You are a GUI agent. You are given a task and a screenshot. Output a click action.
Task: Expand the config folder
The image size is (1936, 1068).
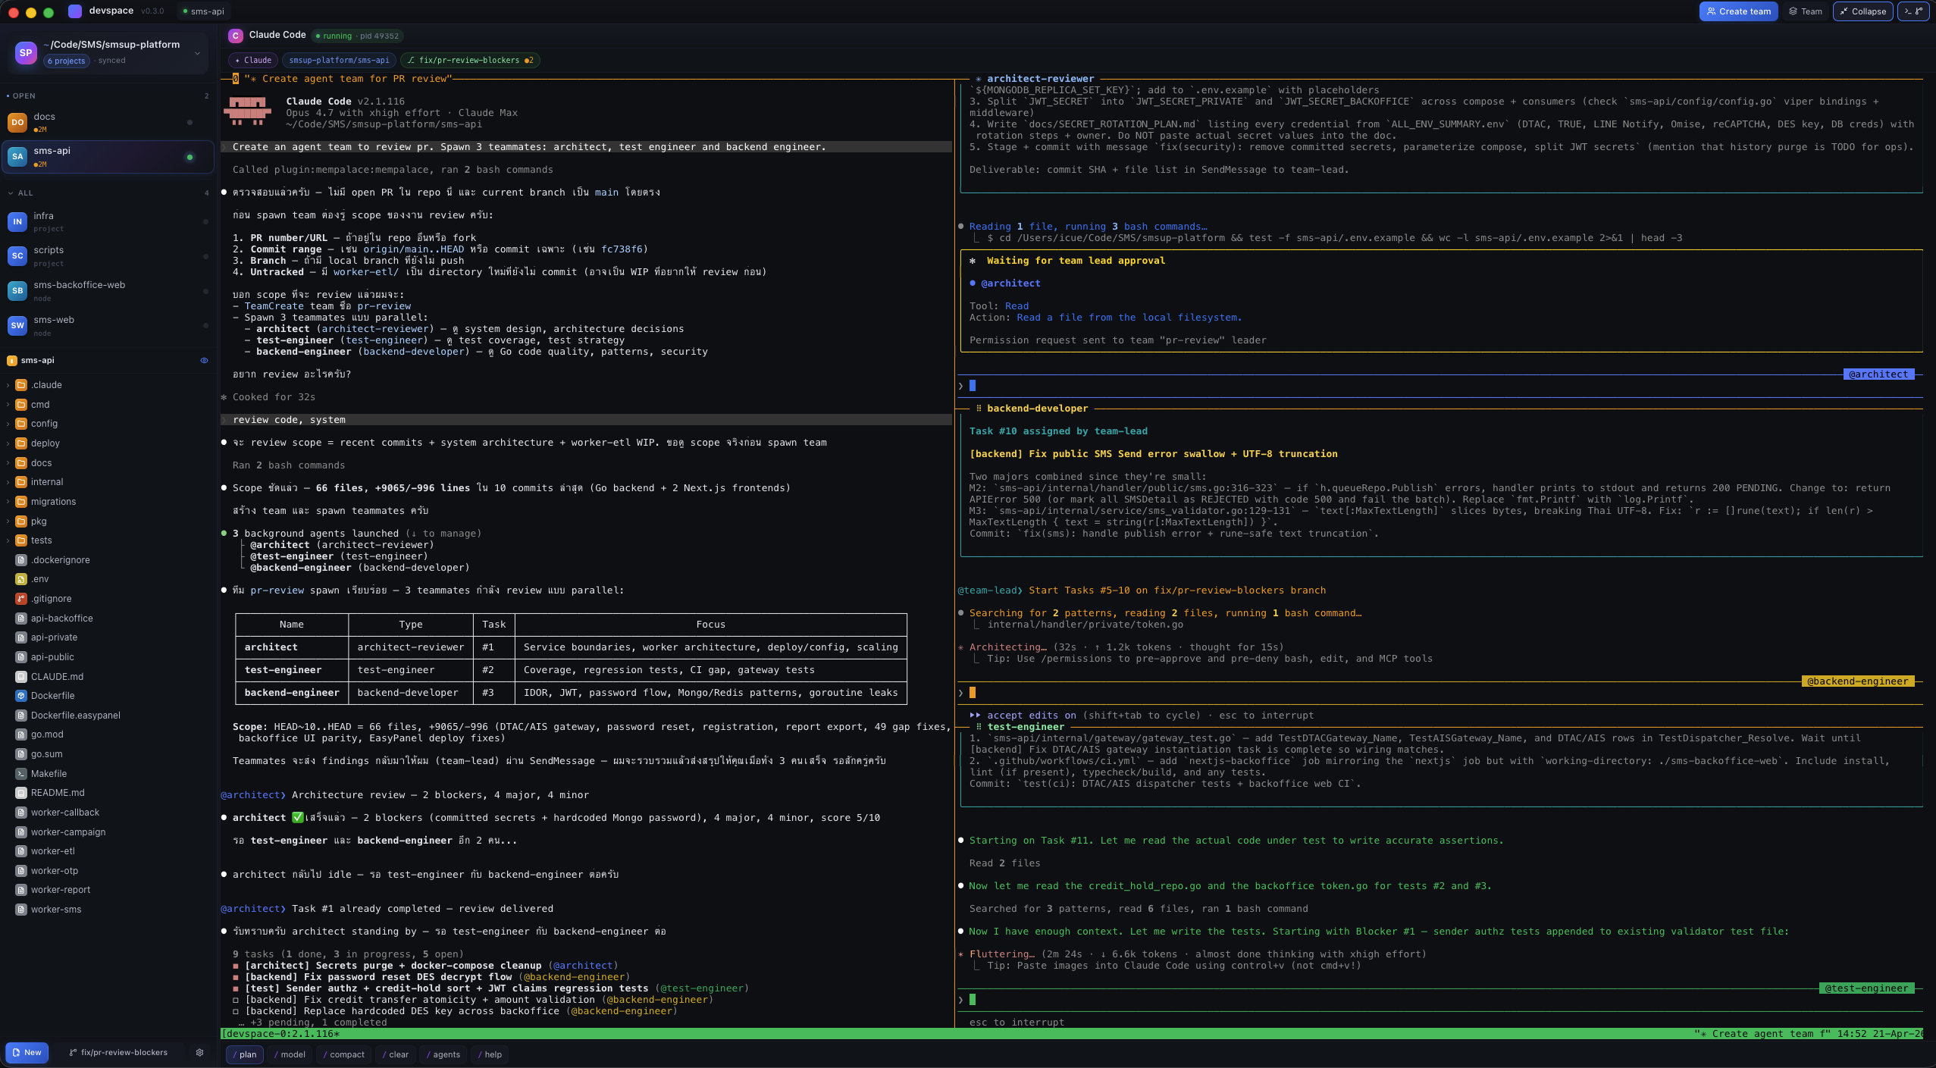pos(8,424)
